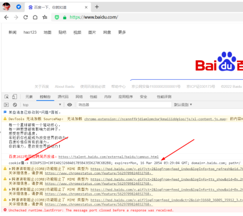Click the 使用百度前必读 footer link
Screen dimensions: 243x216
click(93, 87)
